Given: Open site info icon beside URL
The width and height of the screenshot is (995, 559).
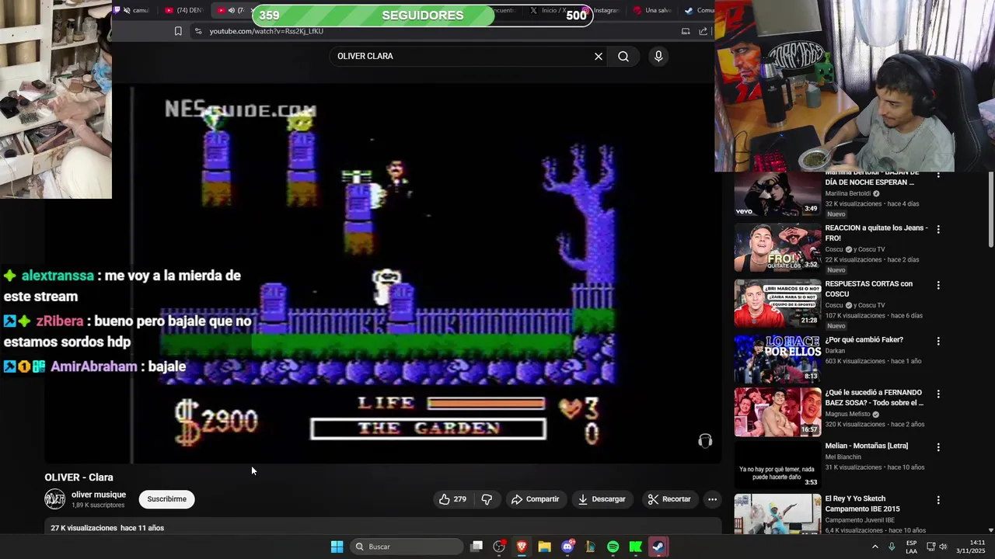Looking at the screenshot, I should click(x=198, y=31).
